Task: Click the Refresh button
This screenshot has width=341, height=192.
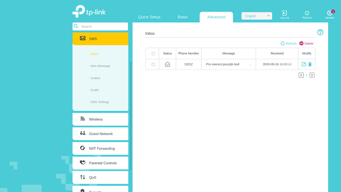Action: click(289, 43)
